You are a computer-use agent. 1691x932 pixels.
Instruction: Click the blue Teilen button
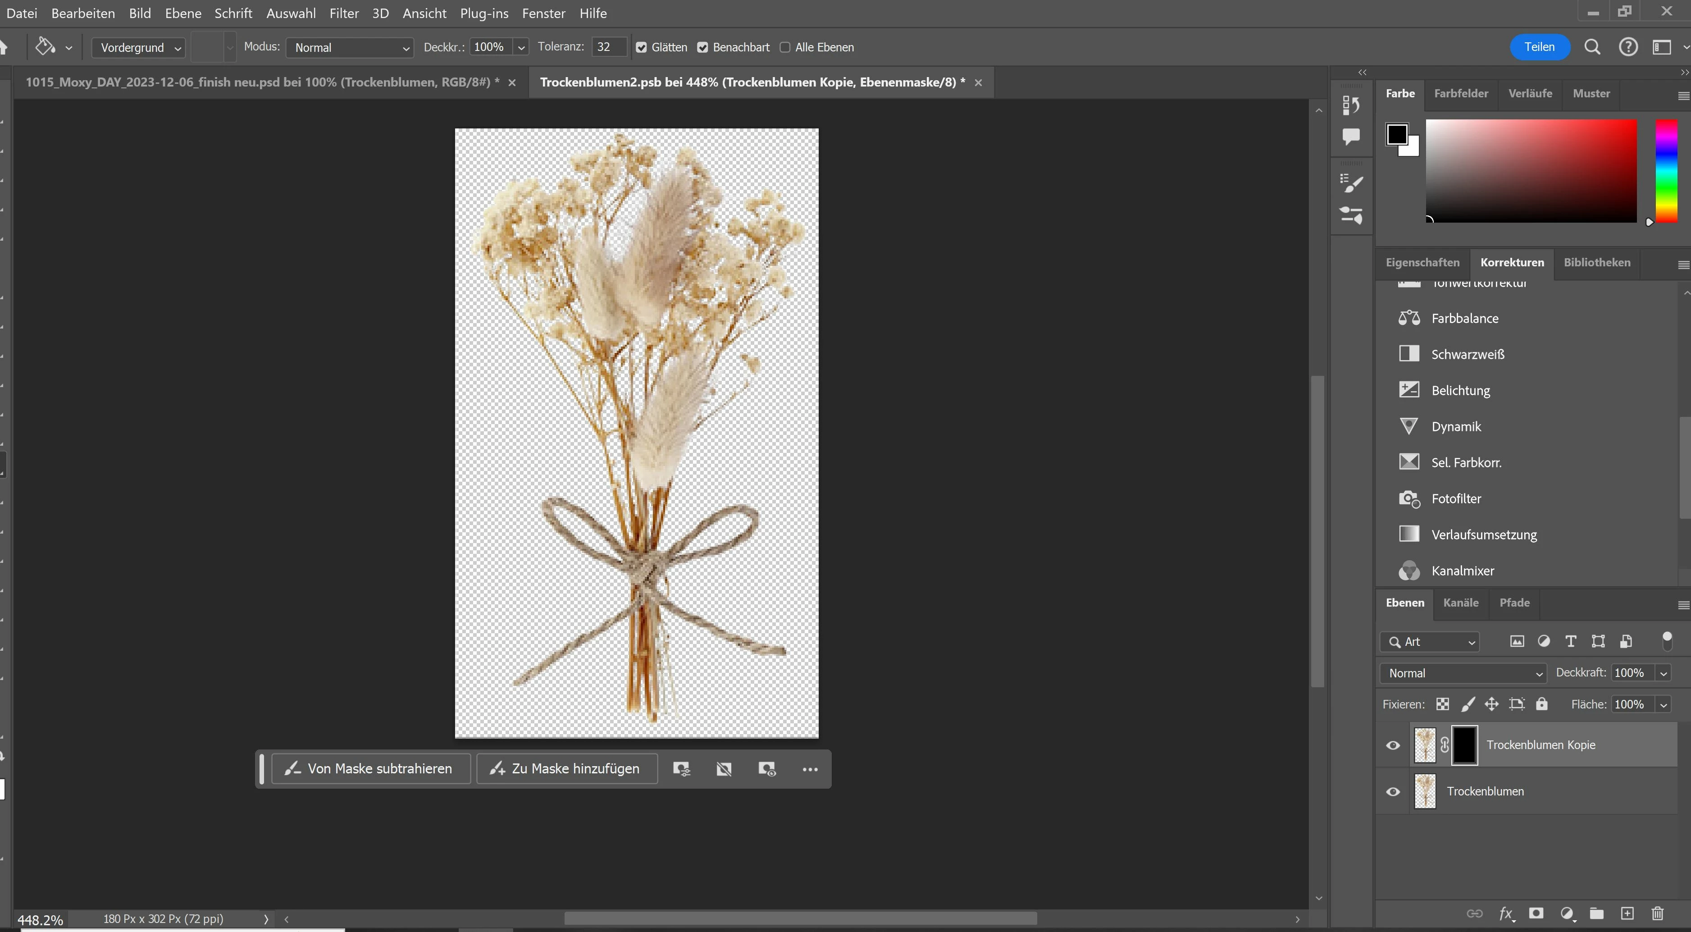point(1539,46)
